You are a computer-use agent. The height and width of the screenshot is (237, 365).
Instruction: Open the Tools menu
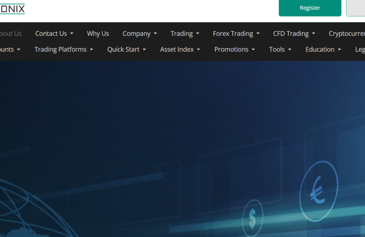[x=280, y=50]
